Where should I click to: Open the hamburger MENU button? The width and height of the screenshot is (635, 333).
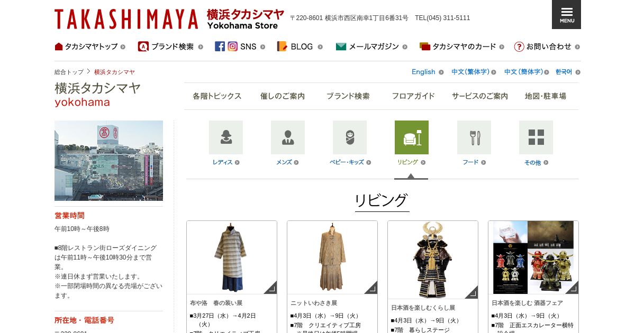(566, 14)
